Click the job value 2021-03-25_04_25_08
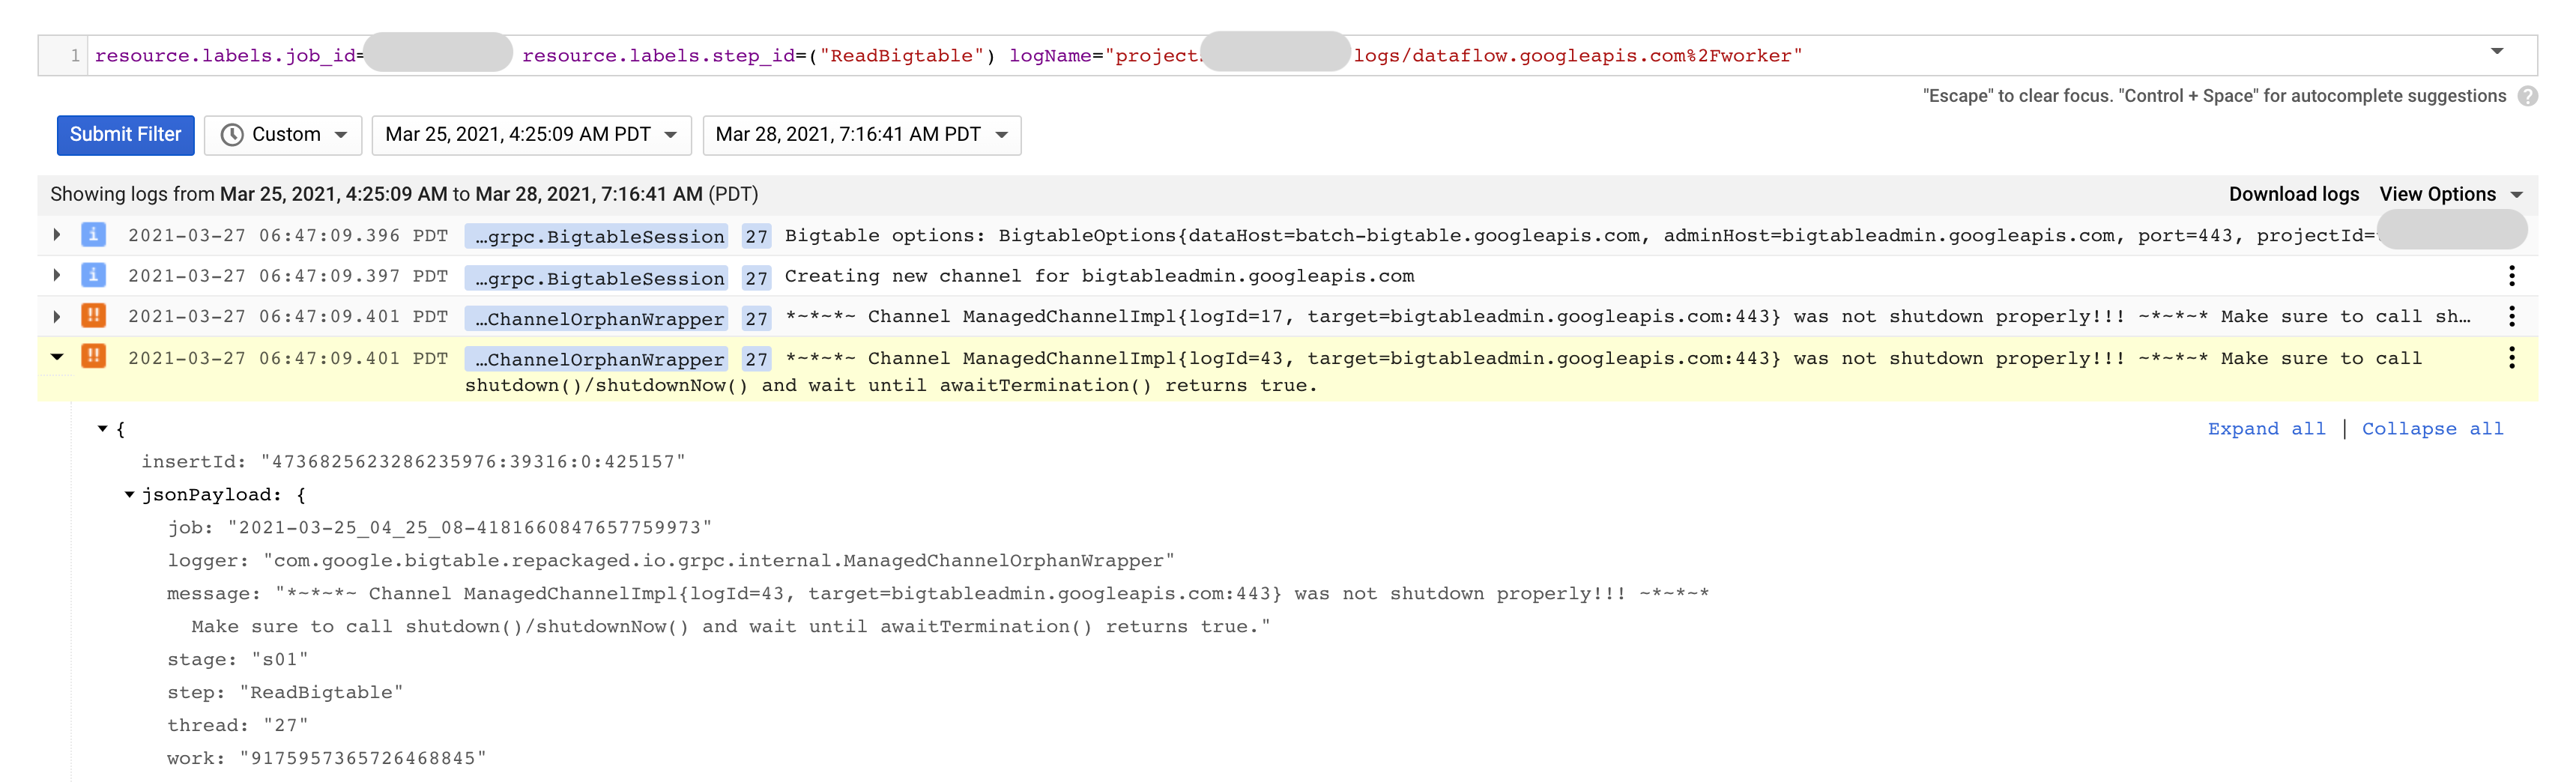Screen dimensions: 2576x782 point(470,528)
